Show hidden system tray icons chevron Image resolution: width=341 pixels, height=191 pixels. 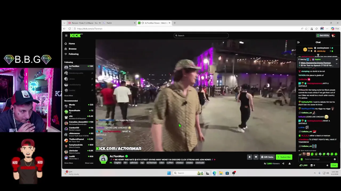(x=315, y=173)
